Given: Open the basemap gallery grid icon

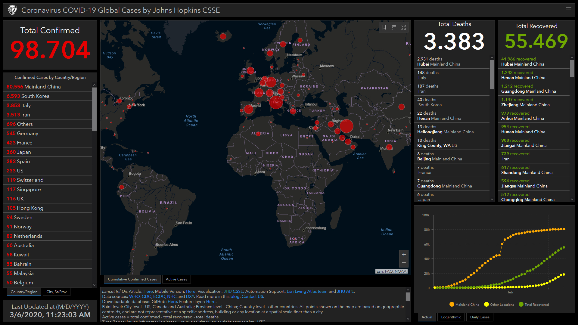Looking at the screenshot, I should [x=403, y=27].
